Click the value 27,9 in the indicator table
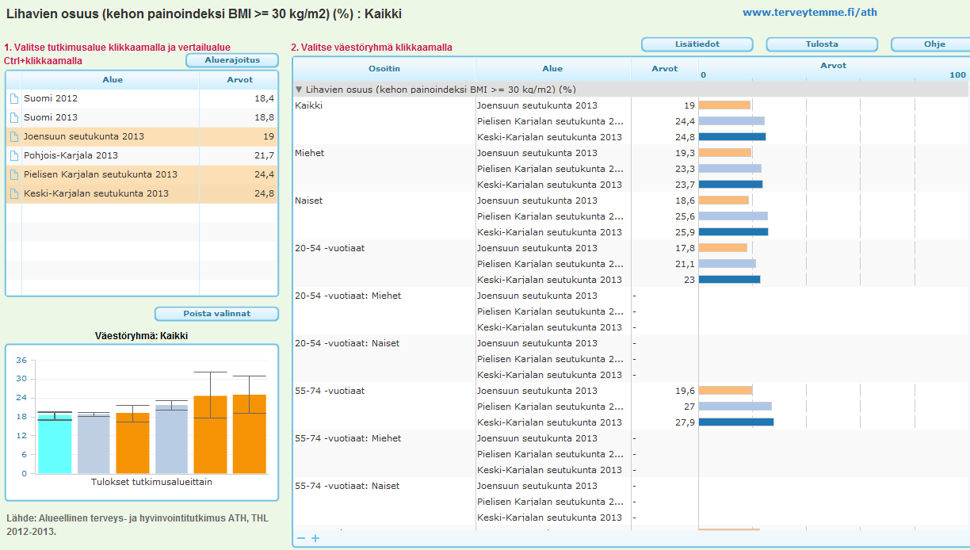The height and width of the screenshot is (550, 970). [685, 422]
